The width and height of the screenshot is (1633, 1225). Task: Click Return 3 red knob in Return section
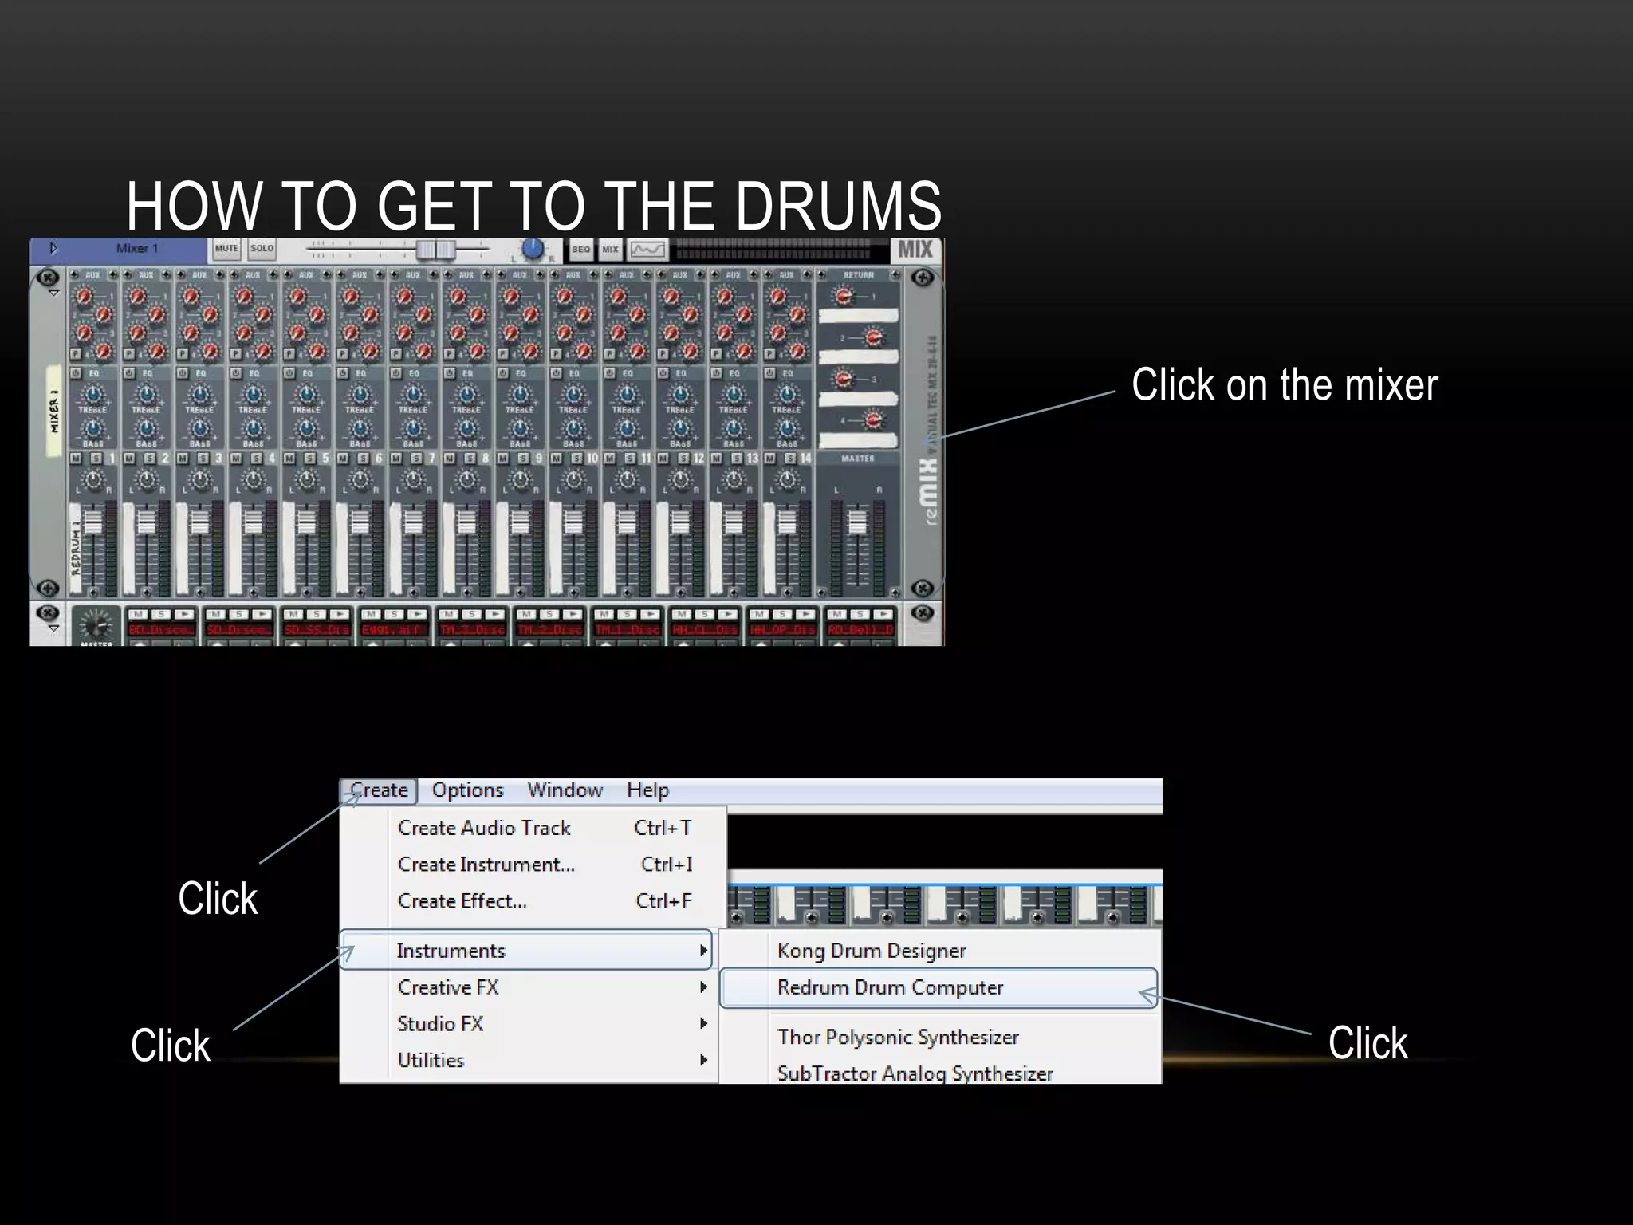[844, 378]
